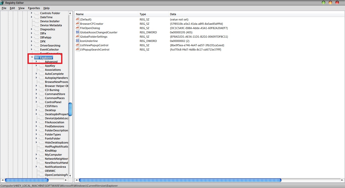
Task: Collapse the Explorer registry key
Action: [32, 58]
